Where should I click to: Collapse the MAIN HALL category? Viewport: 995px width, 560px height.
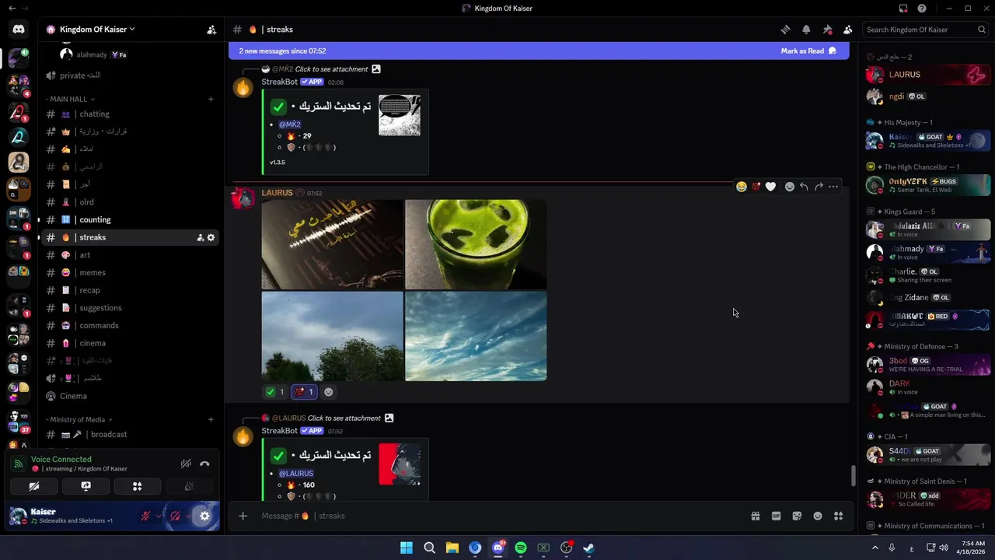click(x=71, y=100)
